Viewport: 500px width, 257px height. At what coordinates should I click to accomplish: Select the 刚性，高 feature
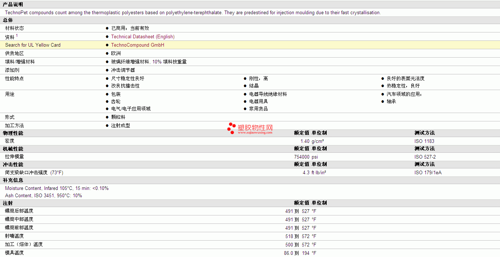click(258, 78)
